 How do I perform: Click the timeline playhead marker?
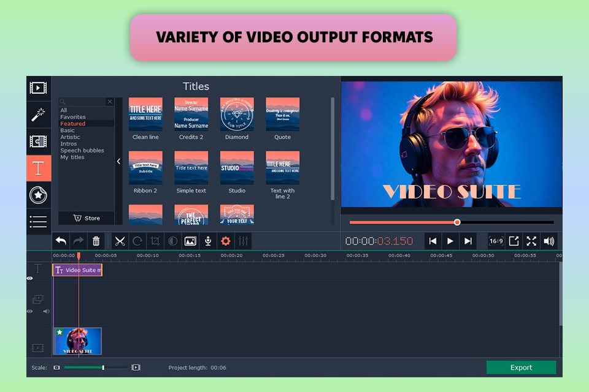(x=79, y=256)
